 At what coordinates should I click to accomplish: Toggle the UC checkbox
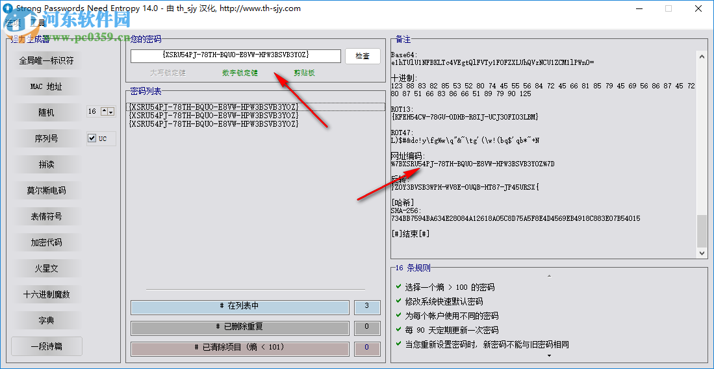pos(92,138)
